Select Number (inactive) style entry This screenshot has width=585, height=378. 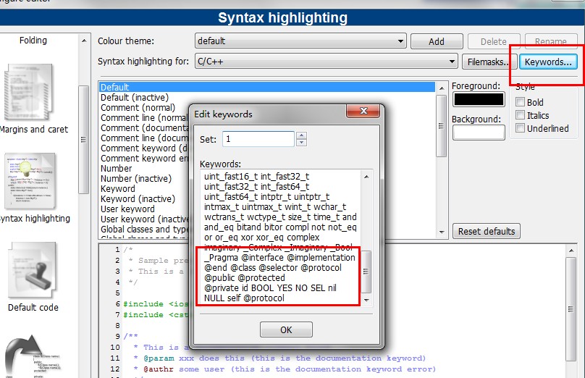[x=136, y=178]
